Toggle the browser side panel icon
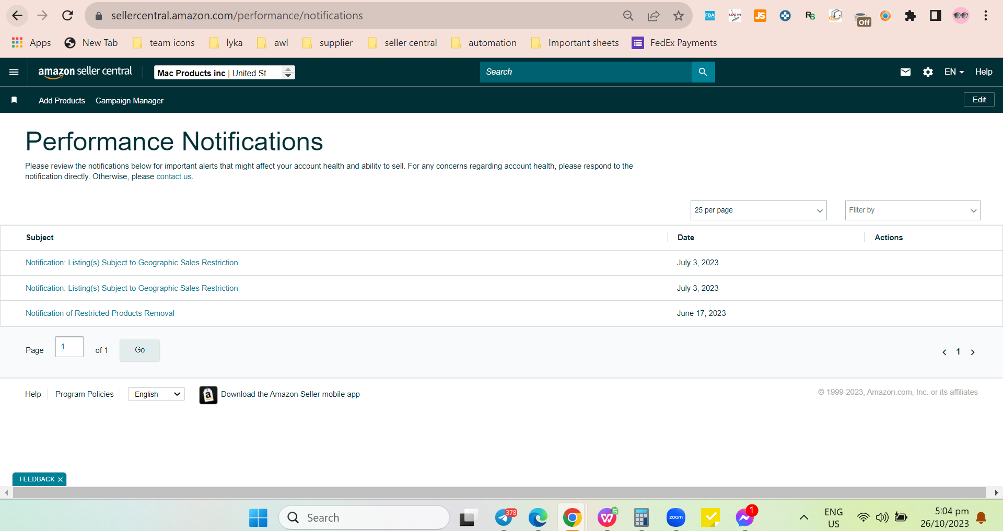This screenshot has width=1003, height=531. click(936, 16)
